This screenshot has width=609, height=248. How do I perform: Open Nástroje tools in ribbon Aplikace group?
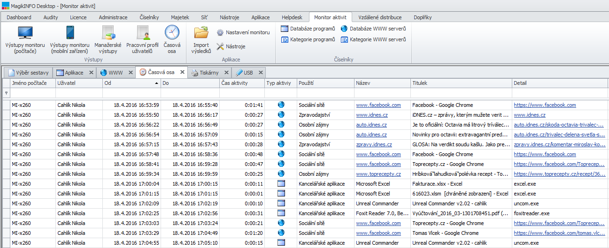(231, 46)
